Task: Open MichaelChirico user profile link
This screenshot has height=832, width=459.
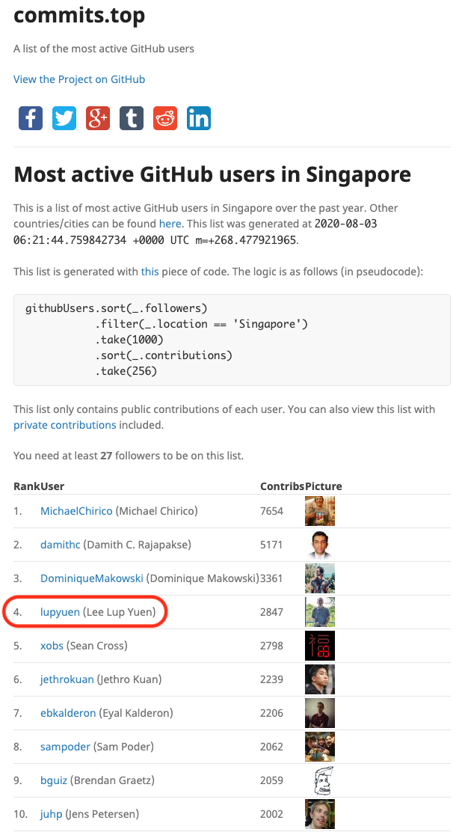Action: (76, 511)
